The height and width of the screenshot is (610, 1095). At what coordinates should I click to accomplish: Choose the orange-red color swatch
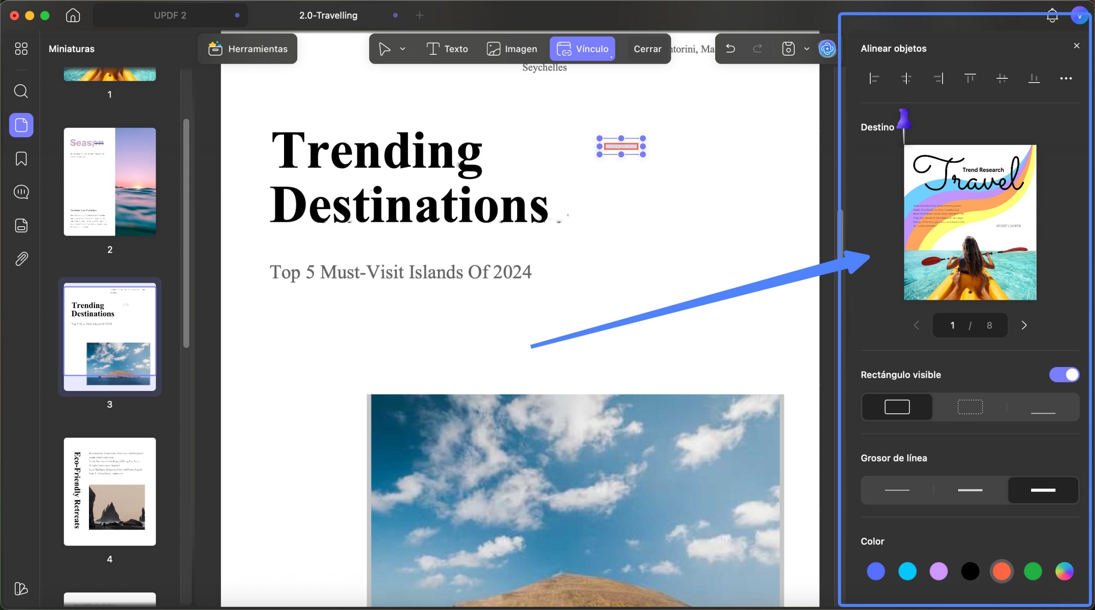pyautogui.click(x=1001, y=572)
